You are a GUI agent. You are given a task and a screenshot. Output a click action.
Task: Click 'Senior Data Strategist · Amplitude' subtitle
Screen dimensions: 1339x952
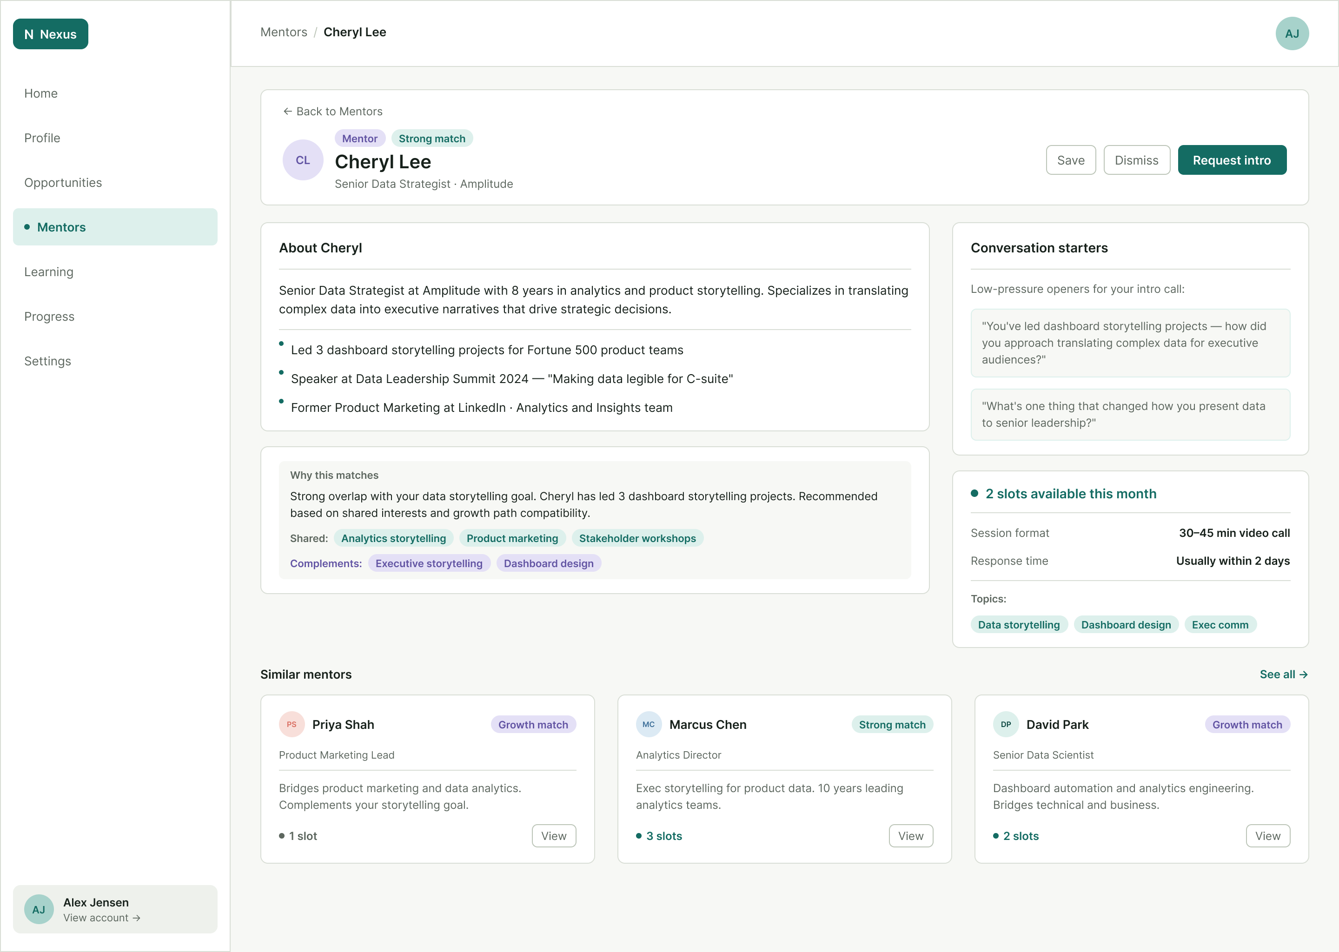pos(424,184)
